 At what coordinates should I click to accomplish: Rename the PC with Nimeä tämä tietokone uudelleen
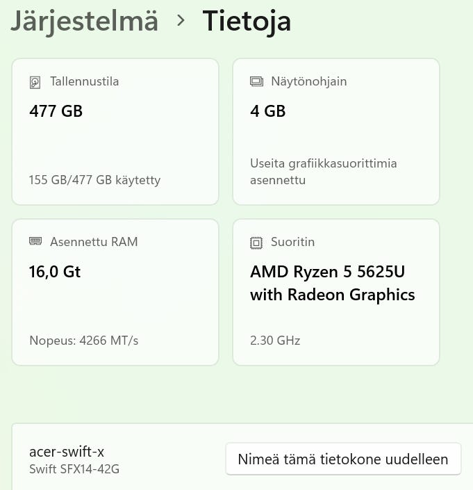click(343, 459)
